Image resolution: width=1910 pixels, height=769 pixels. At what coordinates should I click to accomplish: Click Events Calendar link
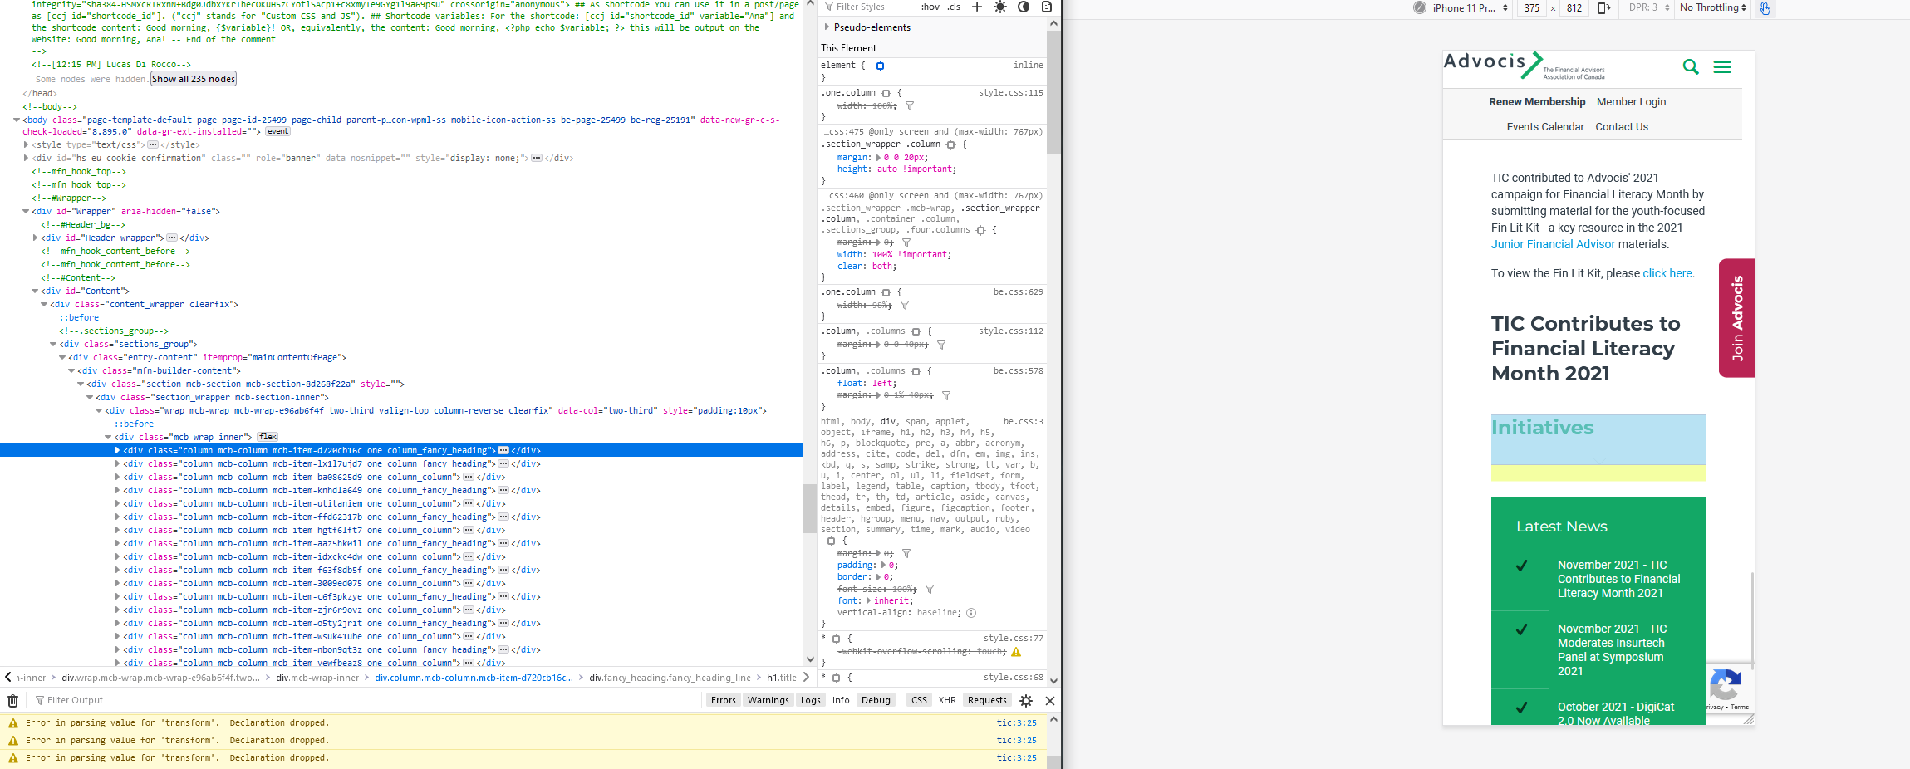point(1545,127)
